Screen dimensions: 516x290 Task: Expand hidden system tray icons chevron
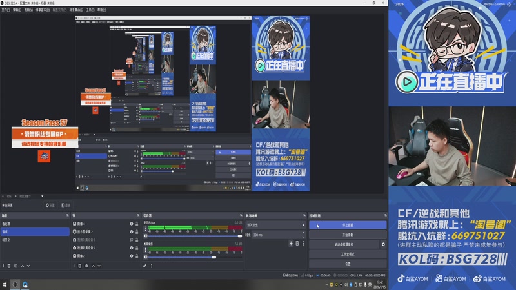326,285
